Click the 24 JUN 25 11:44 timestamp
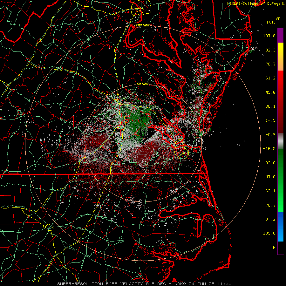Viewport: 286px width, 286px height. pos(210,284)
